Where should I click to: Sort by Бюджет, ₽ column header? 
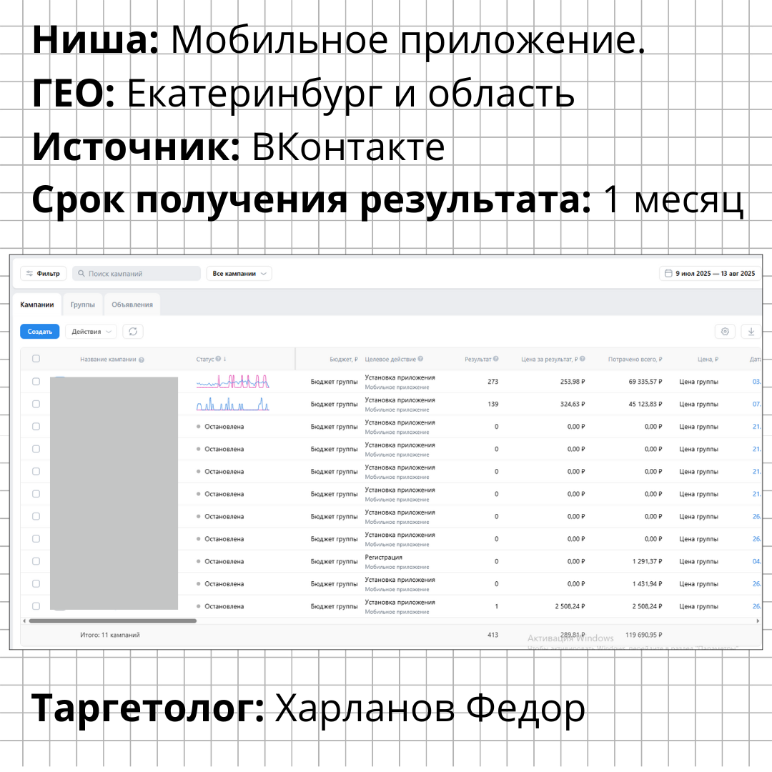point(344,360)
